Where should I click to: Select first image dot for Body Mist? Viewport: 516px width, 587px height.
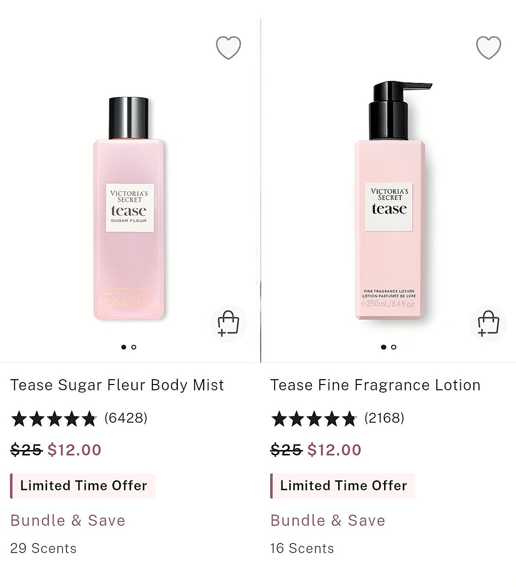[124, 347]
